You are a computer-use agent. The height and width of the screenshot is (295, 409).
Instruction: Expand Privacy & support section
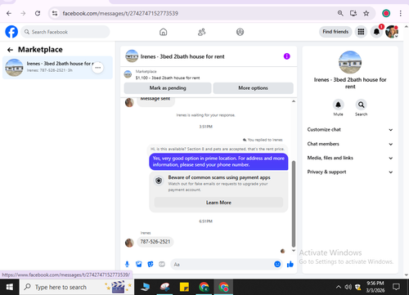click(350, 172)
